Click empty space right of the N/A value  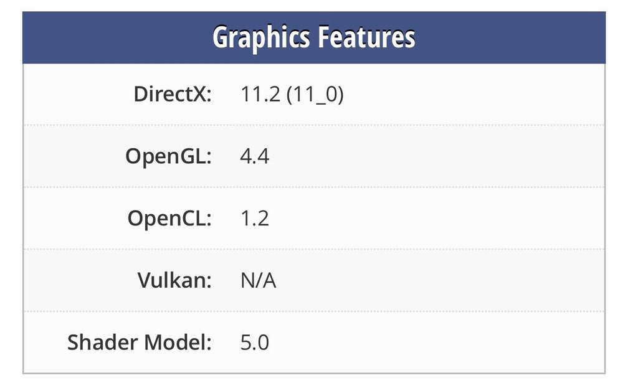436,281
